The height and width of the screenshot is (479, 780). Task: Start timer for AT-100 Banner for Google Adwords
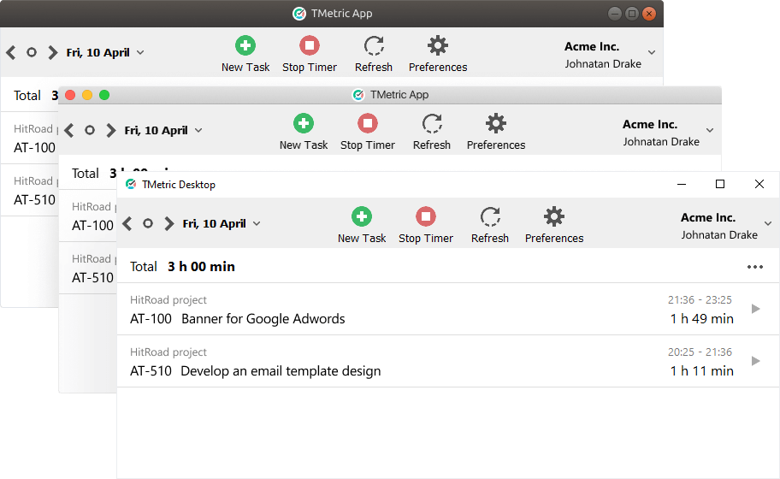[756, 309]
